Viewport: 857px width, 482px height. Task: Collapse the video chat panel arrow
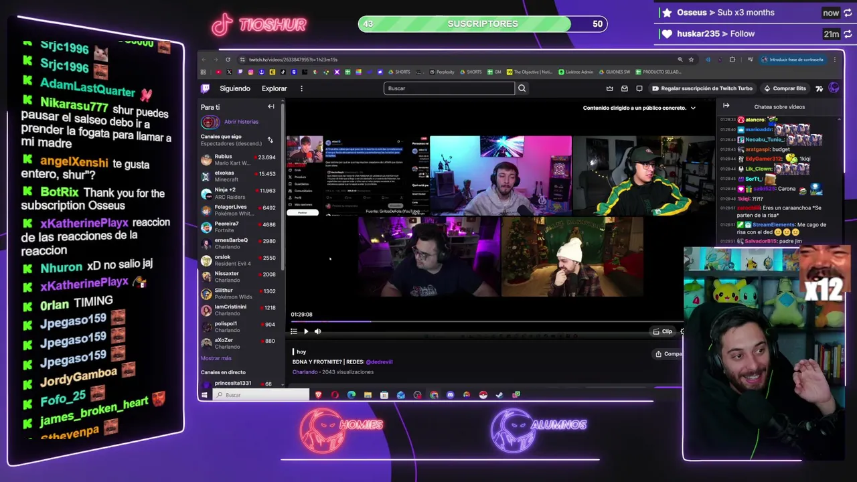click(726, 106)
